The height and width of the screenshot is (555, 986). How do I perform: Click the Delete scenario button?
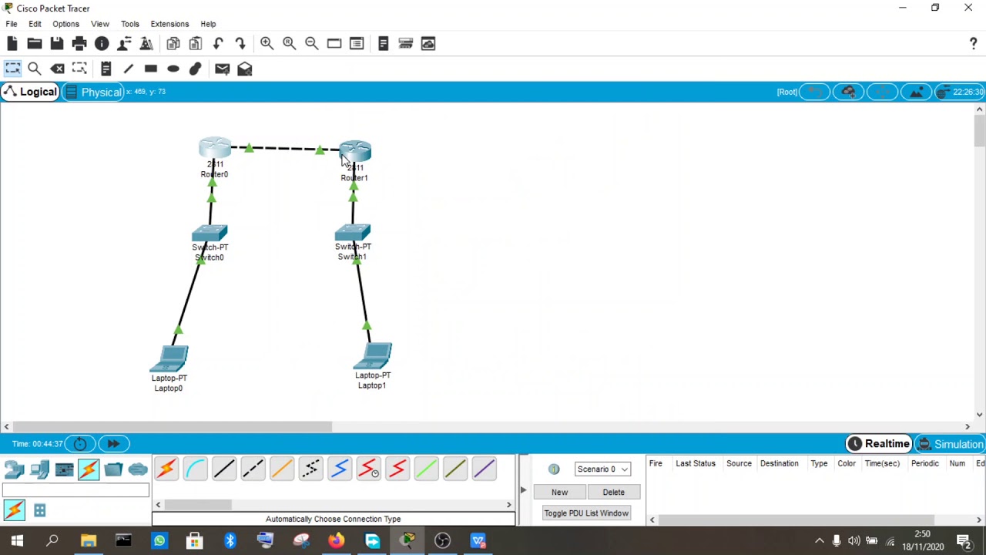(x=613, y=492)
